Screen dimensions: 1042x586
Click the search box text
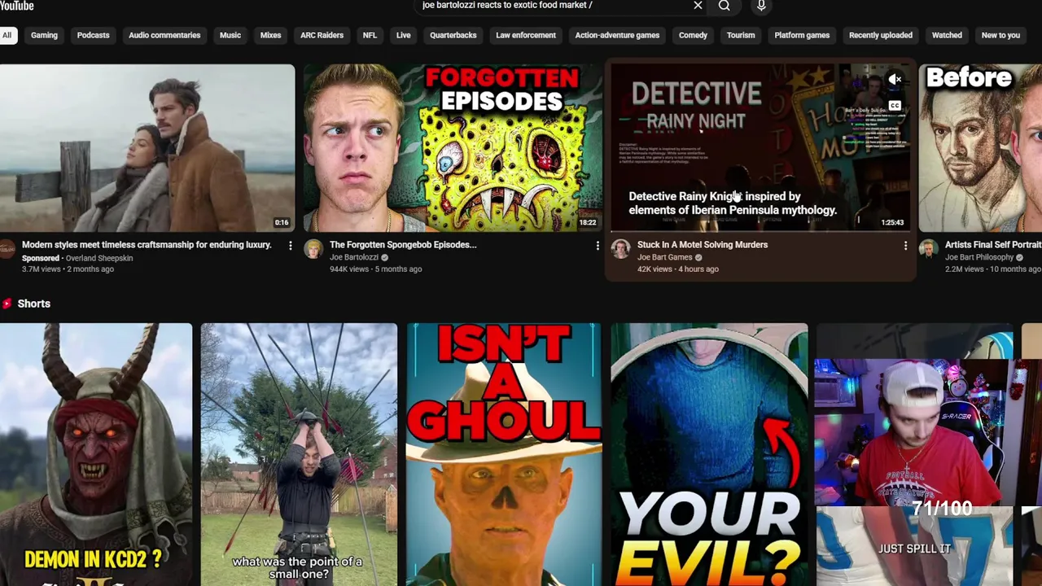pos(507,5)
